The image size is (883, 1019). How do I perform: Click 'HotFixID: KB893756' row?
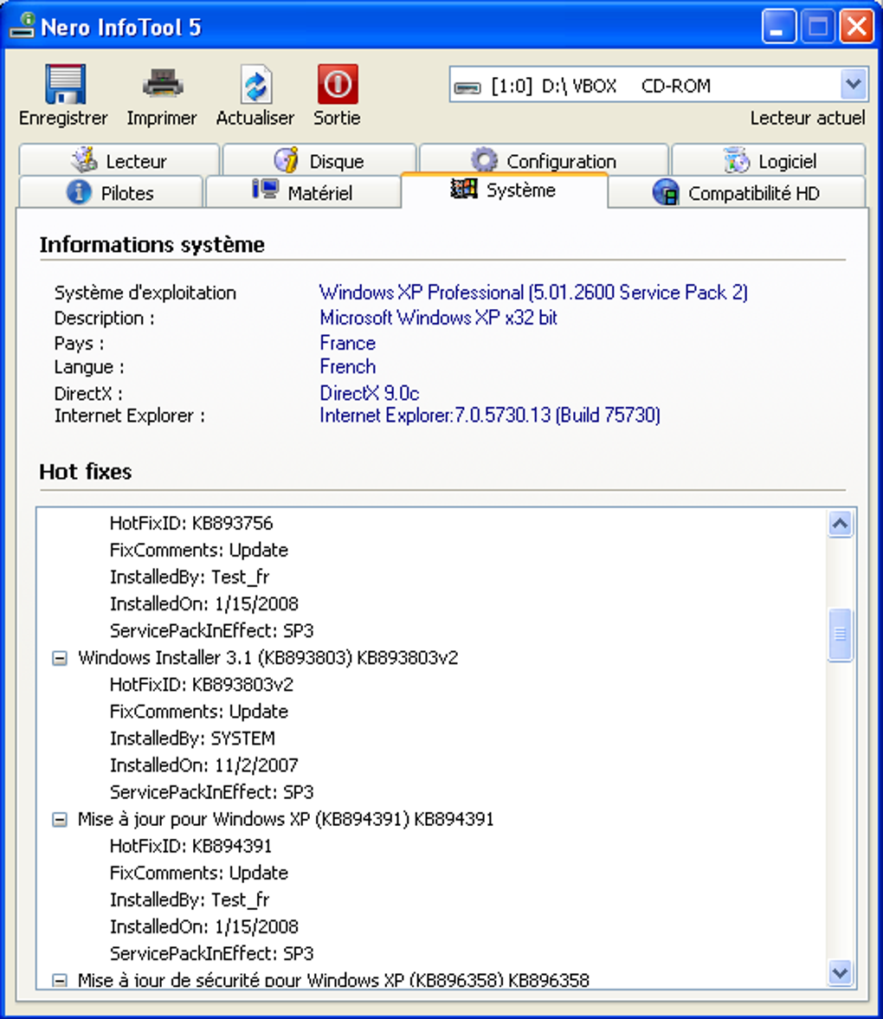click(191, 523)
